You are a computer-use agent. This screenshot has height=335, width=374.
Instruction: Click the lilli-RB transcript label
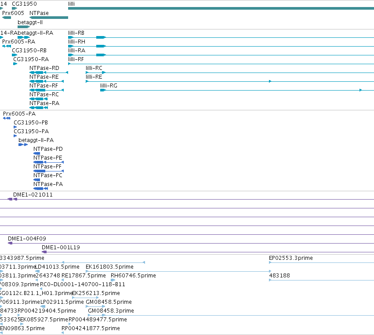pos(76,33)
